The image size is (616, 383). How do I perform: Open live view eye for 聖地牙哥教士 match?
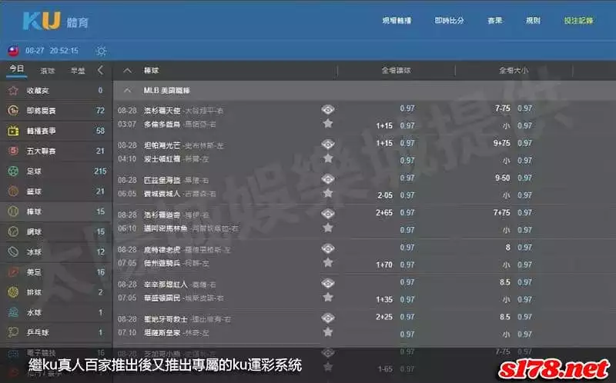coord(328,318)
